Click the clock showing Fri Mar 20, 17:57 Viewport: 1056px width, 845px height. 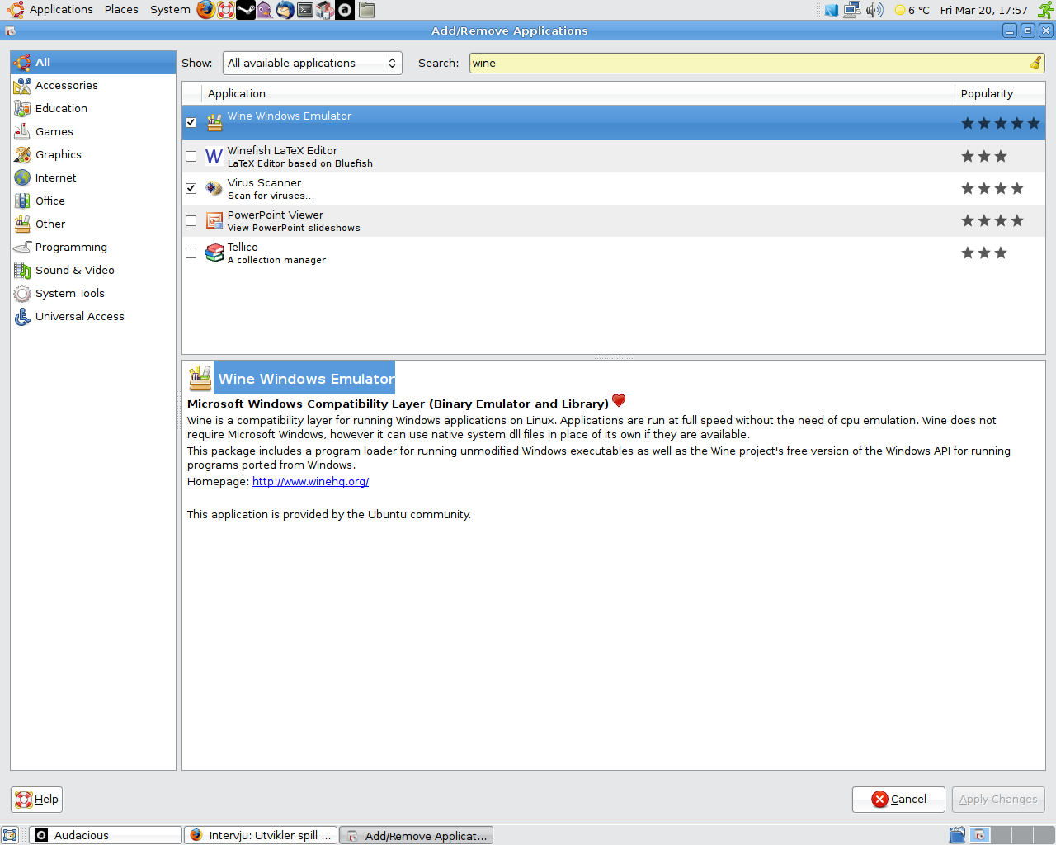coord(984,10)
